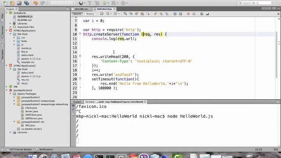Click the Debug Project icon

click(x=114, y=3)
